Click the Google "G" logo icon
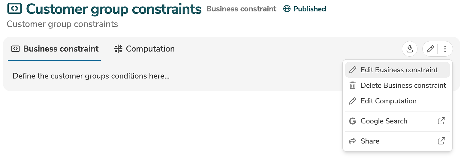Viewport: 464px width, 160px height. pos(353,121)
